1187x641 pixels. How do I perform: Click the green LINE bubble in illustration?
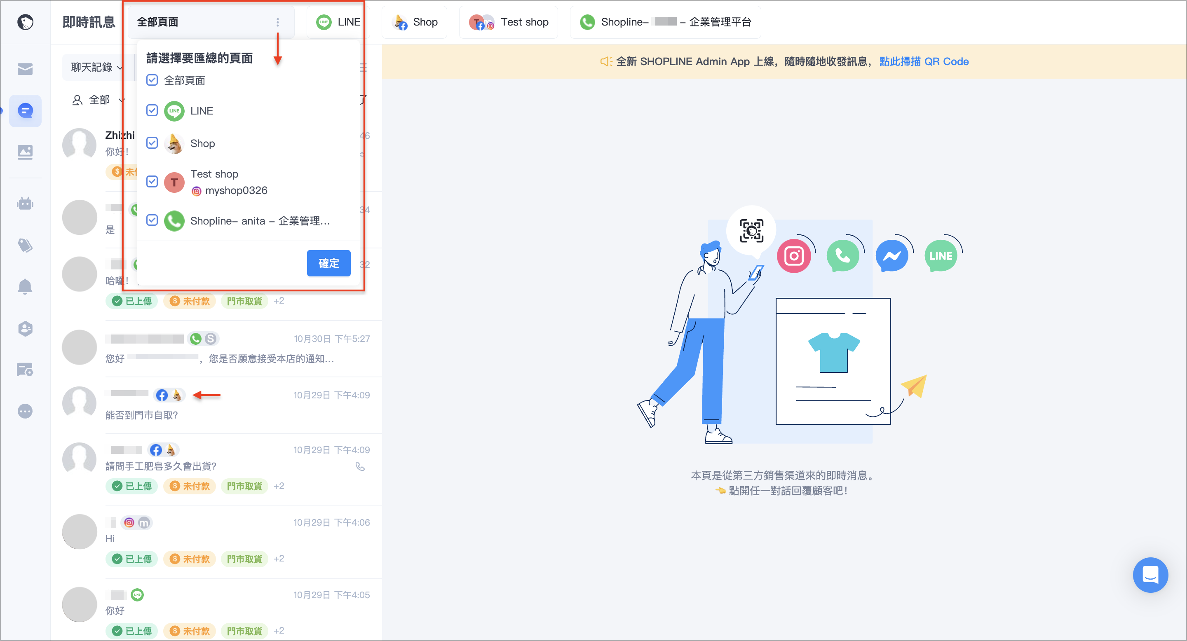pyautogui.click(x=941, y=256)
